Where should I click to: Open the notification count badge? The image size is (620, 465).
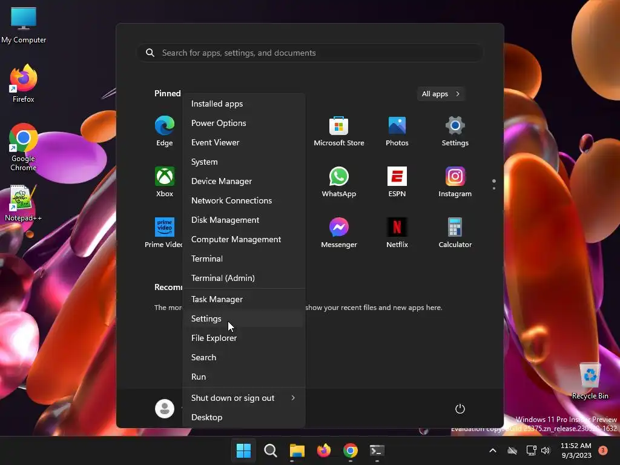click(603, 450)
